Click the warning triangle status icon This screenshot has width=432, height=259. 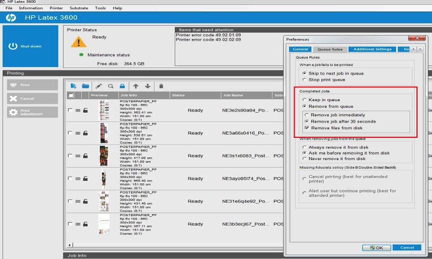(79, 42)
